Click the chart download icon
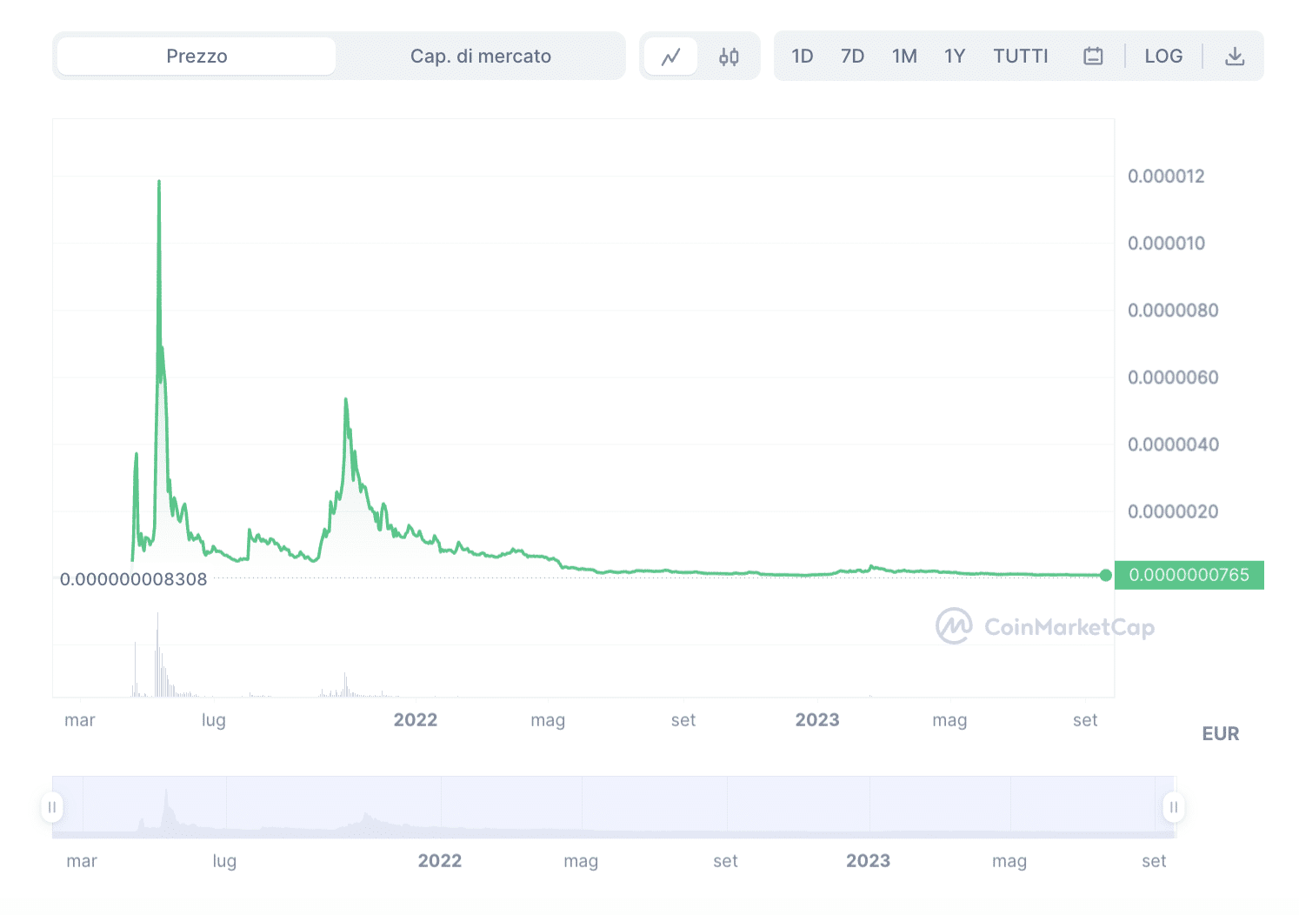Screen dimensions: 1299x915 click(x=1235, y=56)
